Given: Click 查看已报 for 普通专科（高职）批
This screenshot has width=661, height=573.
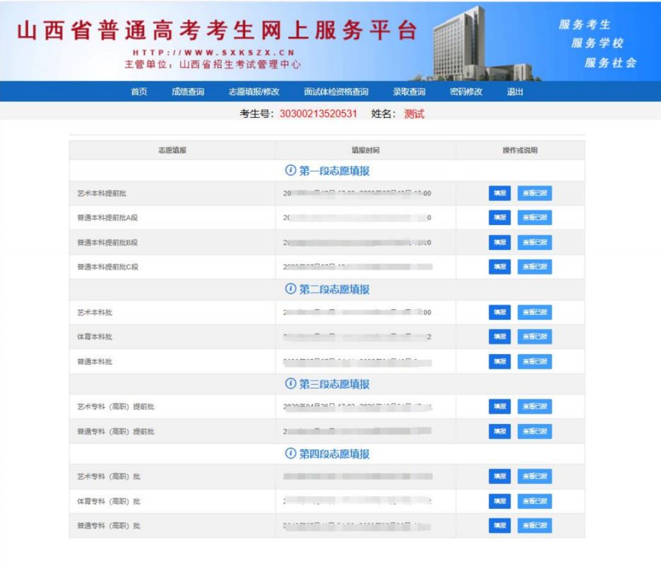Looking at the screenshot, I should (x=535, y=526).
